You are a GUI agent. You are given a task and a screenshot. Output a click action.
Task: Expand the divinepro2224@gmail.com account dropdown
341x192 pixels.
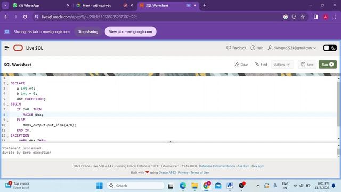[292, 48]
